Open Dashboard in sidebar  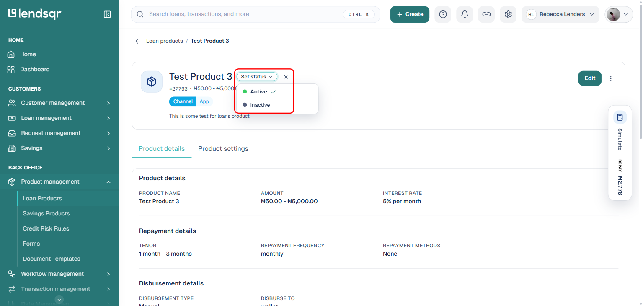[x=59, y=69]
